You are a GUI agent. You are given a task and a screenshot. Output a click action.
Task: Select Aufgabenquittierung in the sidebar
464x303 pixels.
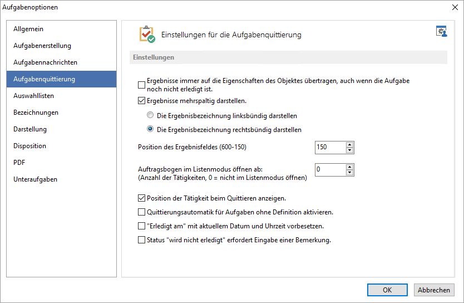tap(62, 79)
